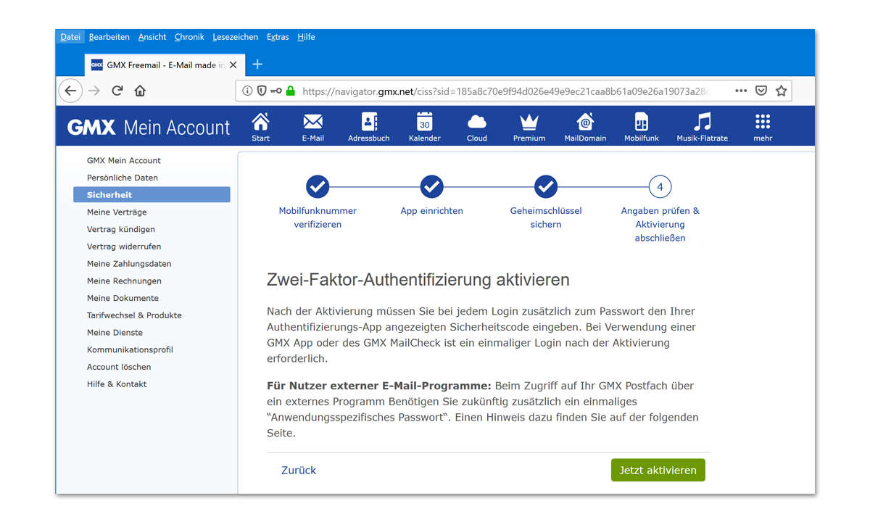The height and width of the screenshot is (522, 870).
Task: Open Hilfe & Kontakt in sidebar
Action: click(x=117, y=384)
